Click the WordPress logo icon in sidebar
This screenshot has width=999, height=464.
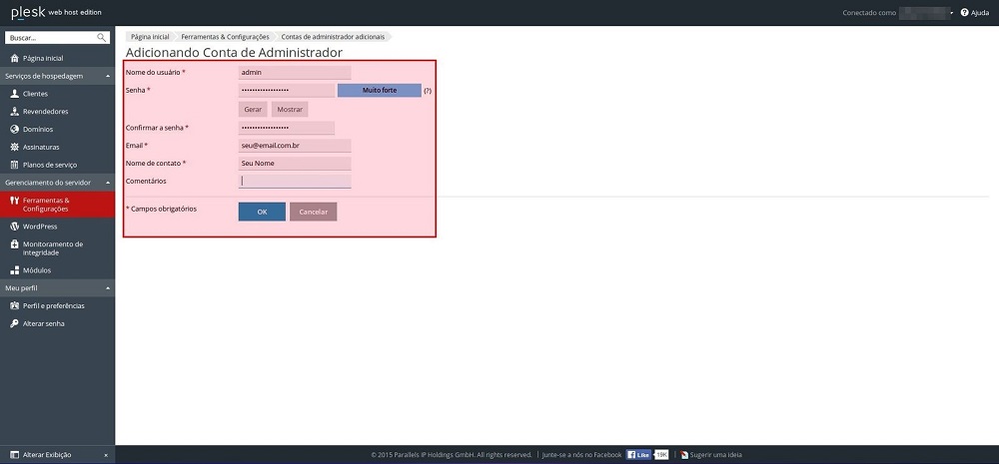[x=14, y=227]
